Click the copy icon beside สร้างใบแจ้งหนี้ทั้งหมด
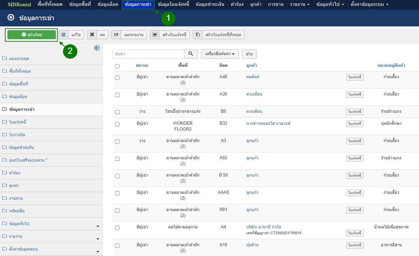The height and width of the screenshot is (256, 419). [198, 35]
